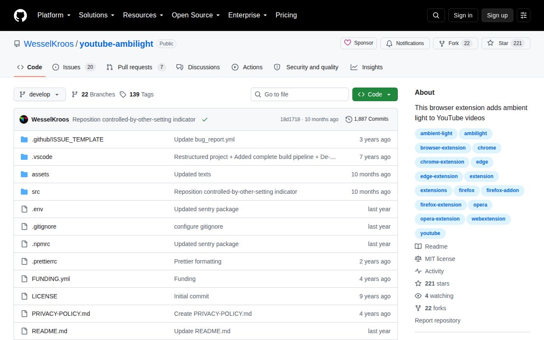
Task: Click the folder icon for src
Action: 24,192
